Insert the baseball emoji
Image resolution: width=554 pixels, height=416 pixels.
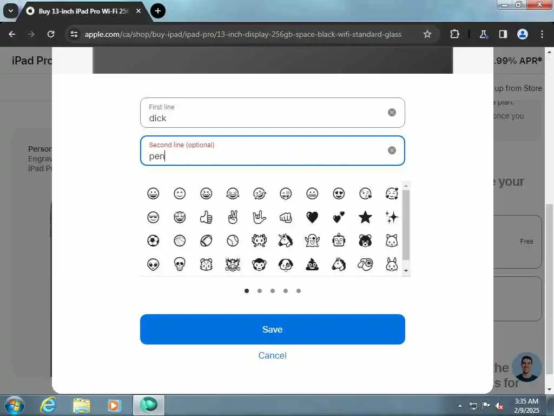pos(233,240)
